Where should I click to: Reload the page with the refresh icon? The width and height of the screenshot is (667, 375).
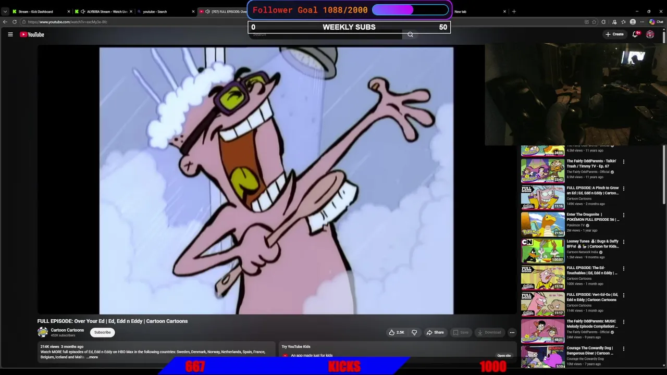pos(15,22)
